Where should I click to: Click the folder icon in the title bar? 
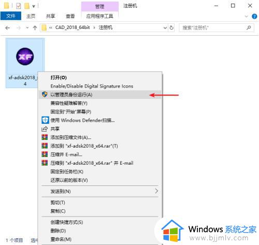(x=6, y=6)
